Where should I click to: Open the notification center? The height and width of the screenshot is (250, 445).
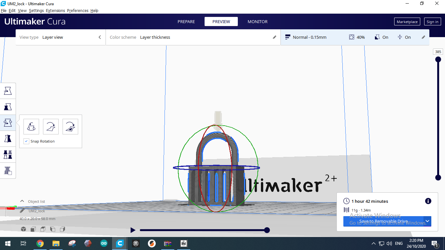435,243
